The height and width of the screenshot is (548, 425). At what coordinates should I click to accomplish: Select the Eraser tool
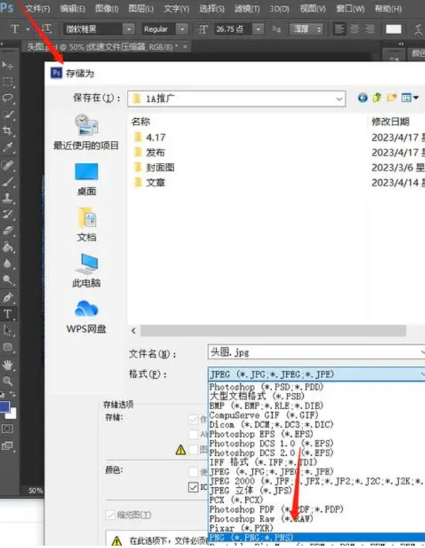click(x=7, y=231)
